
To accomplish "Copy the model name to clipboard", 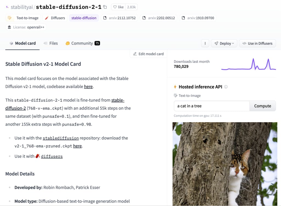I will (x=105, y=7).
